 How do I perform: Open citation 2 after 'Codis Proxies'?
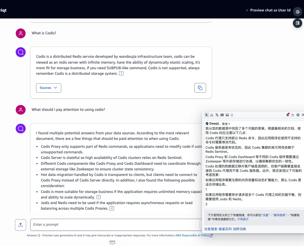(x=112, y=208)
